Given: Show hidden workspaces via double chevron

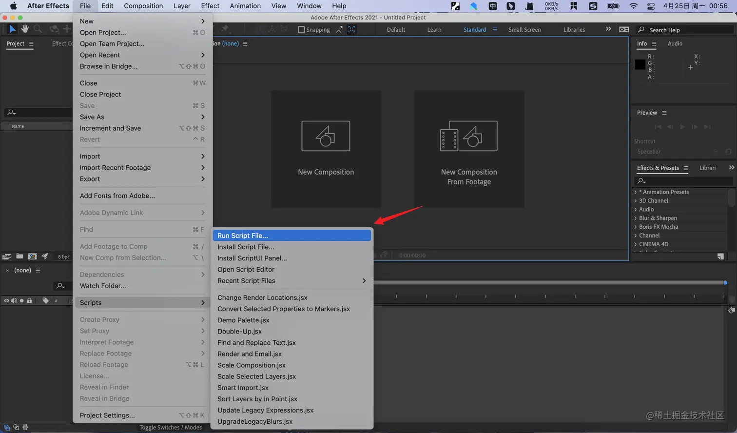Looking at the screenshot, I should tap(608, 29).
